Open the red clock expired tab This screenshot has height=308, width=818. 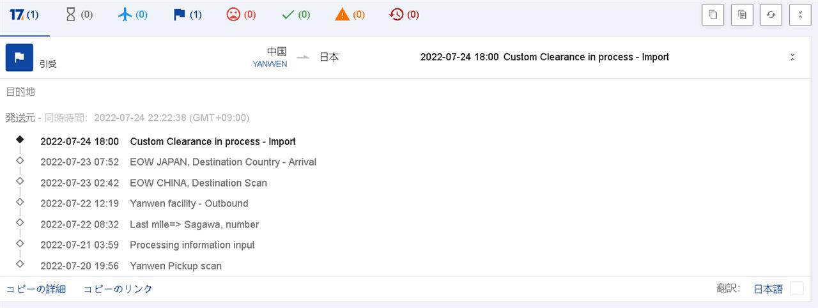(405, 15)
